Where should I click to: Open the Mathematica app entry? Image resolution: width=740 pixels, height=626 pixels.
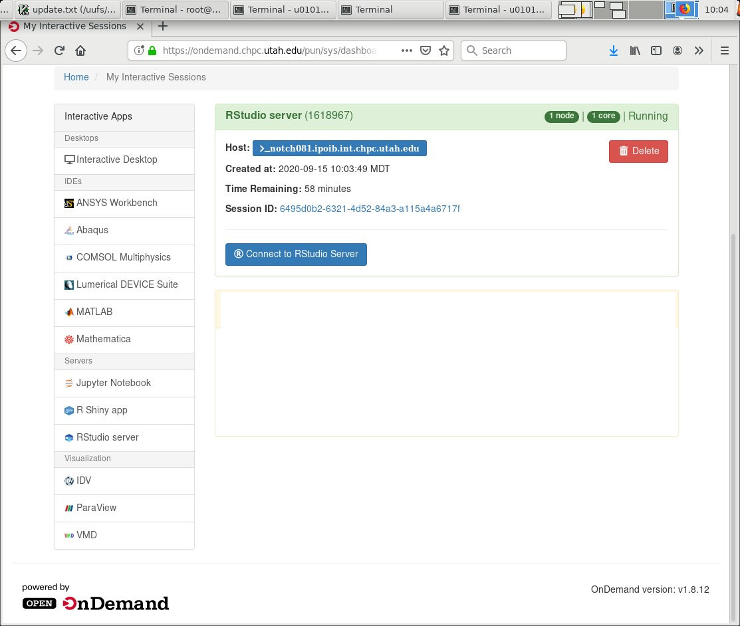(x=124, y=340)
